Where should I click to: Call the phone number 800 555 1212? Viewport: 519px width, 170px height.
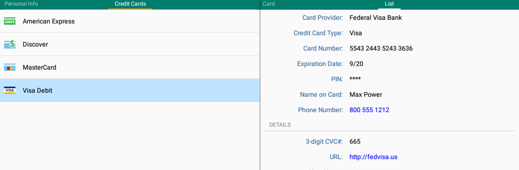point(369,110)
